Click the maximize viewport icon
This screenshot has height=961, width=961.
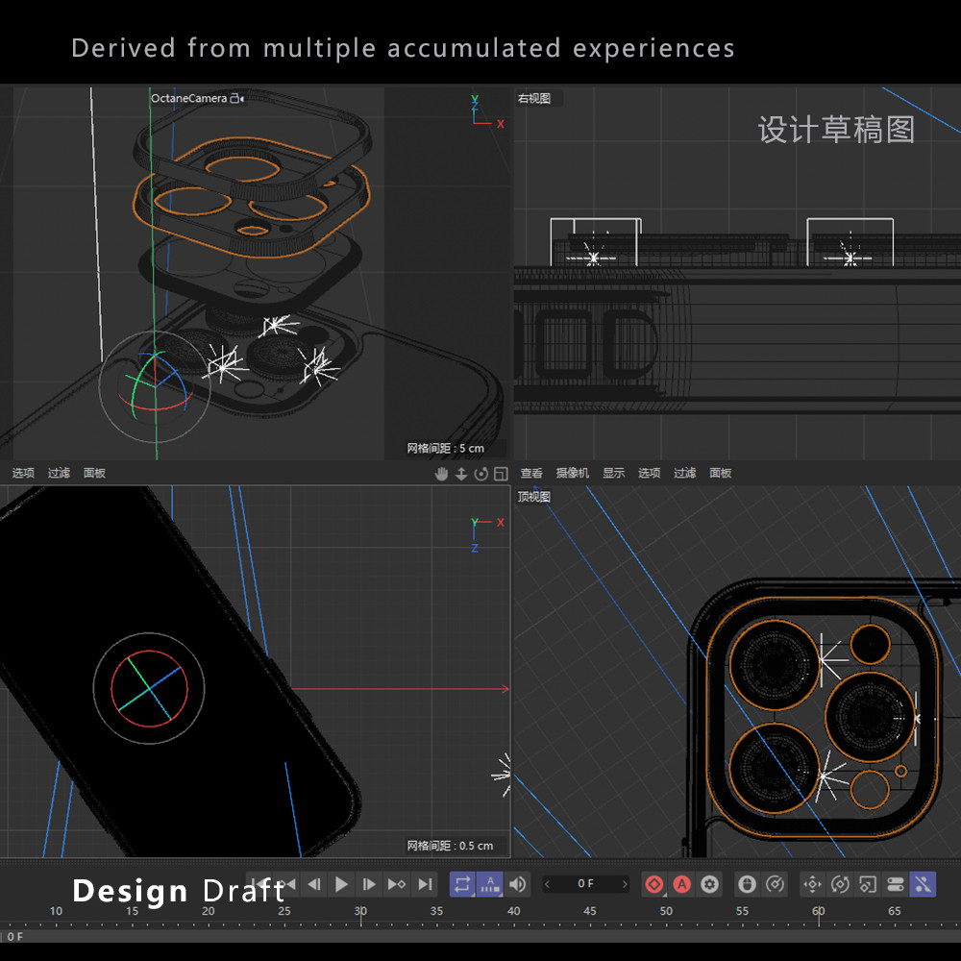pyautogui.click(x=502, y=474)
